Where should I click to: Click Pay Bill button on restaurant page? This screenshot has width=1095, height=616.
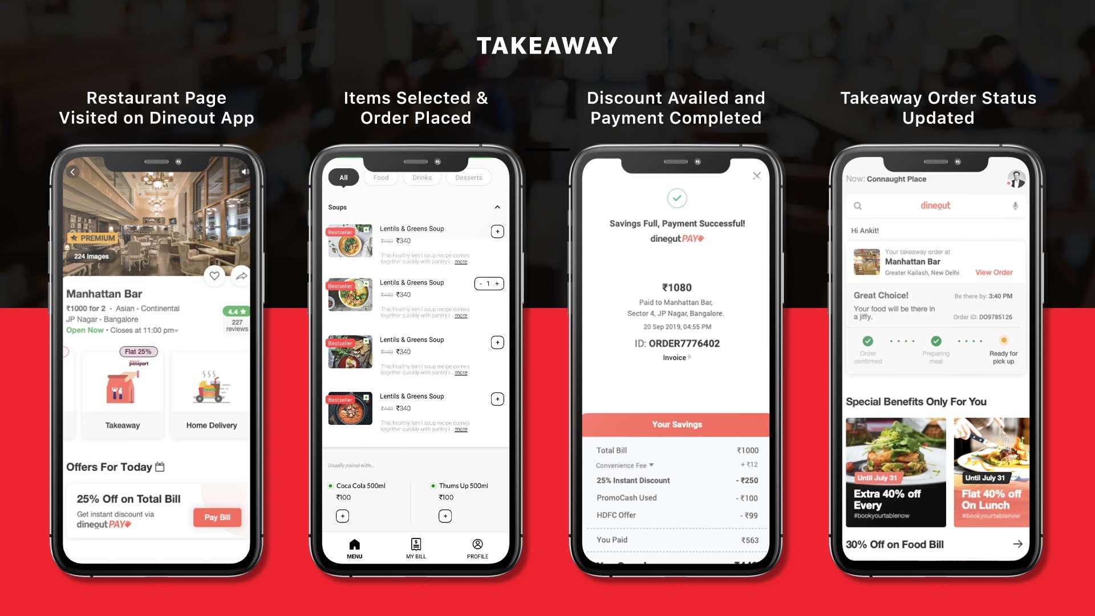(217, 517)
